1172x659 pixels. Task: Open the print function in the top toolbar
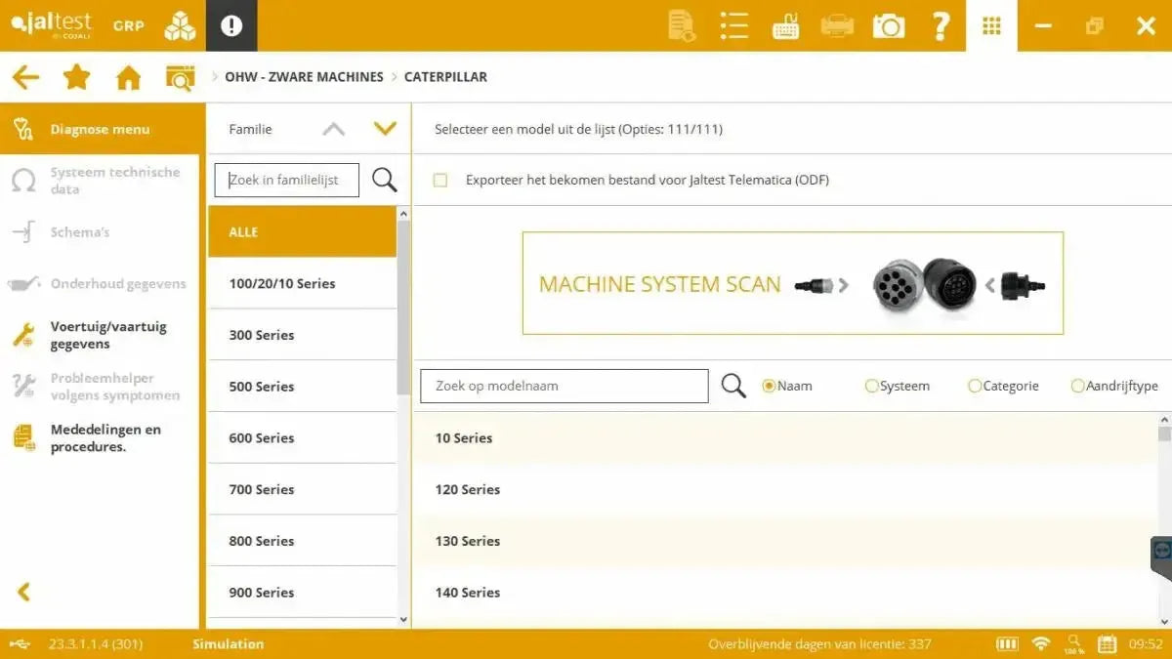pos(837,24)
